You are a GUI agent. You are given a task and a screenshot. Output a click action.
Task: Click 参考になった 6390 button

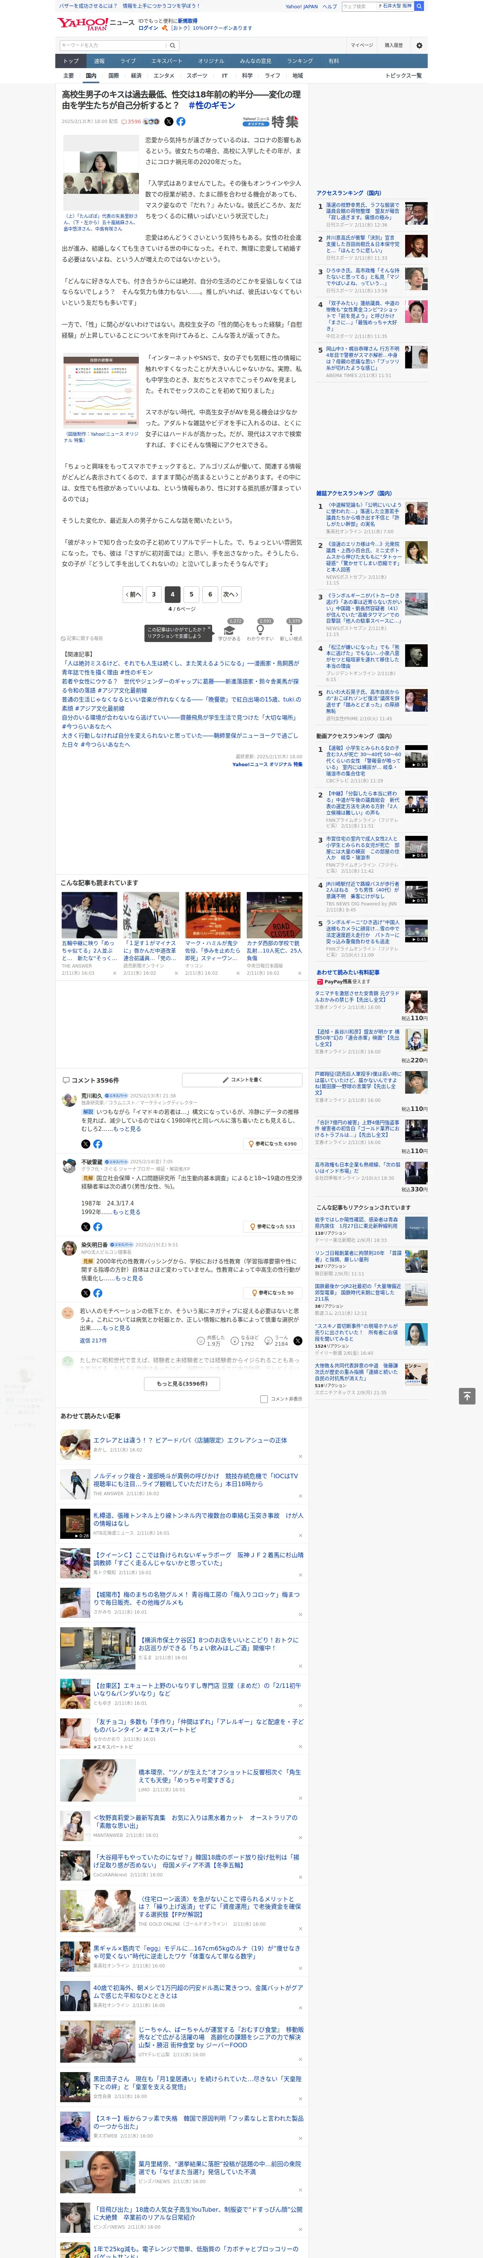click(x=273, y=1144)
